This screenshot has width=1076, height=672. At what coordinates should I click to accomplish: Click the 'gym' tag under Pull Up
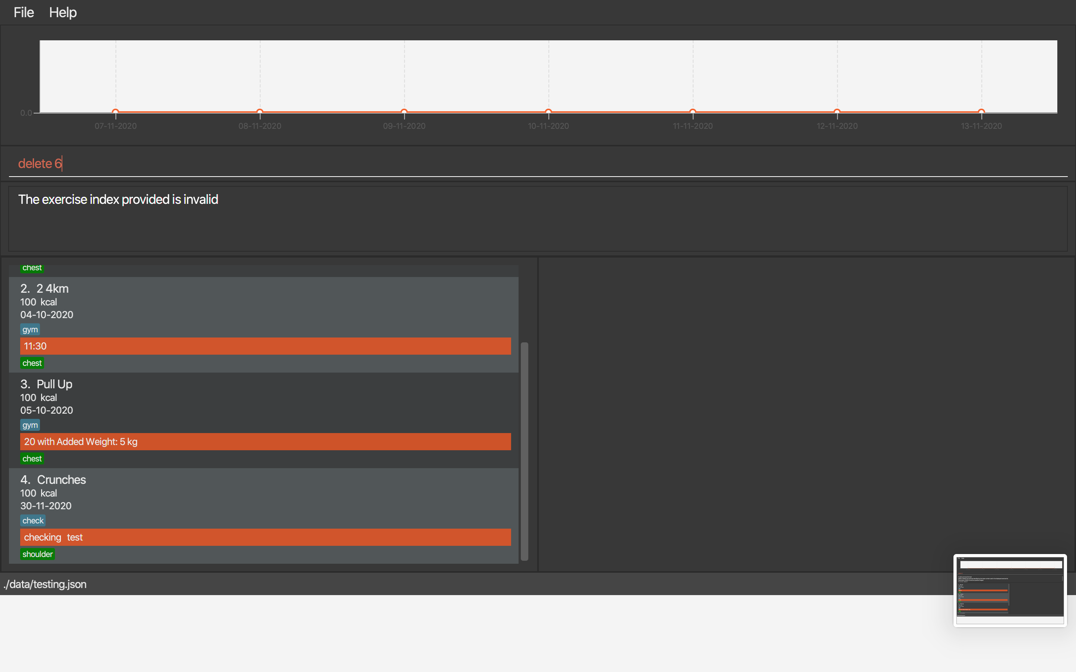[x=30, y=425]
